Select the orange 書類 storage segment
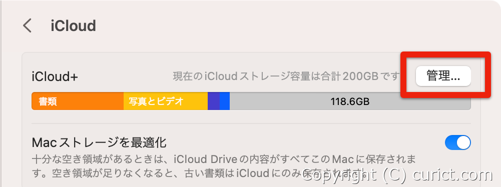 tap(78, 101)
